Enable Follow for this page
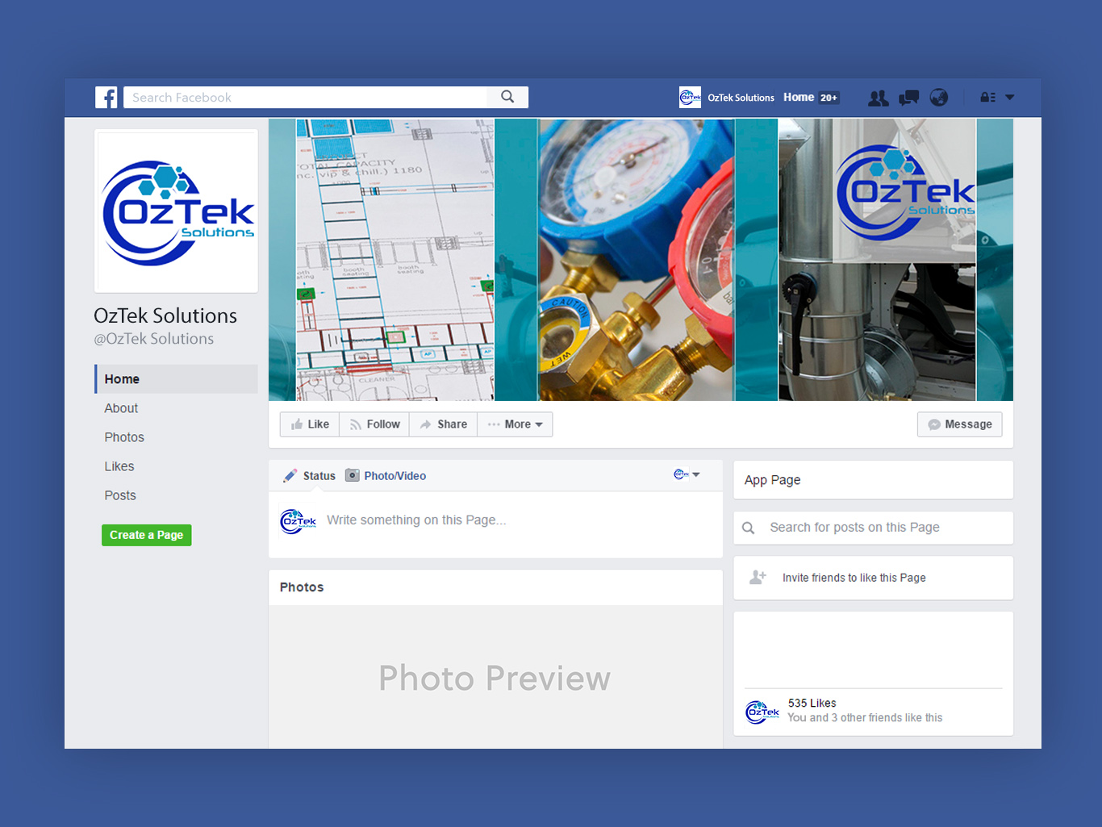The image size is (1102, 827). [x=374, y=424]
